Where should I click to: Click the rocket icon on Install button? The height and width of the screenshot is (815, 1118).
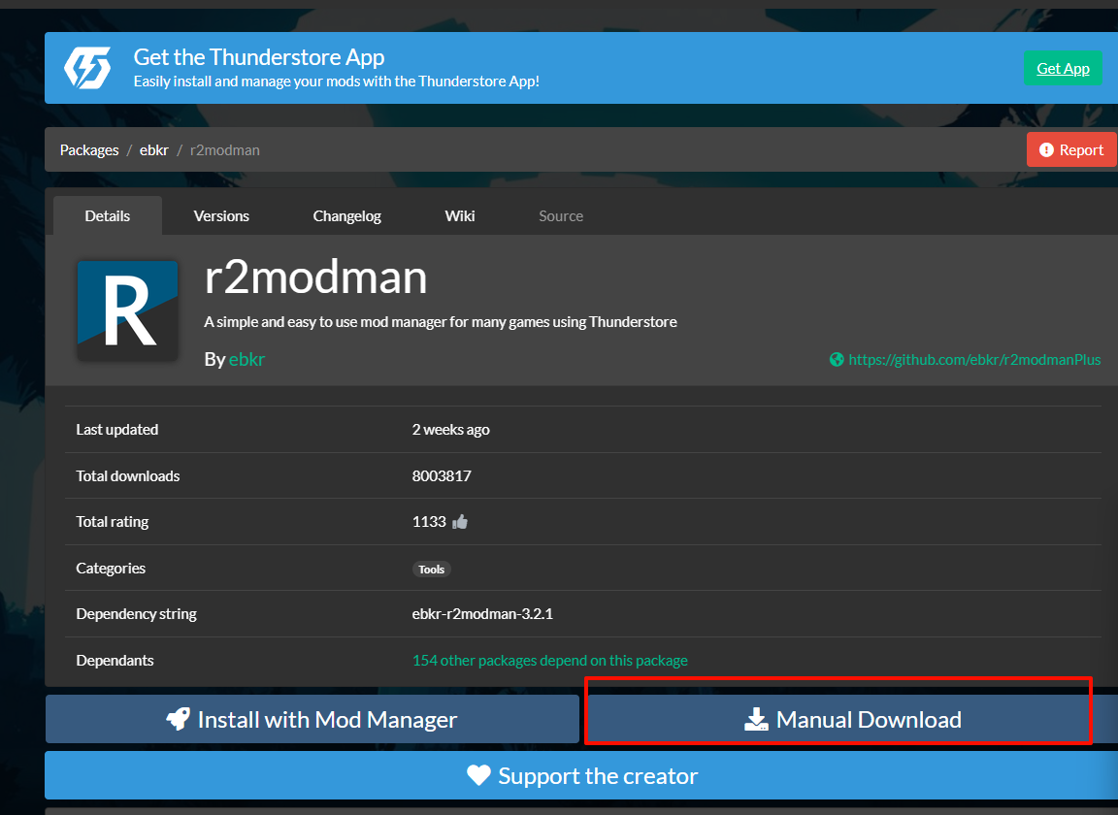(179, 719)
